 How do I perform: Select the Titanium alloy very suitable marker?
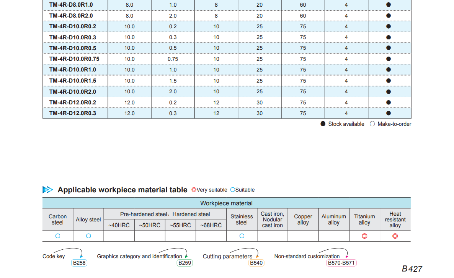(364, 236)
